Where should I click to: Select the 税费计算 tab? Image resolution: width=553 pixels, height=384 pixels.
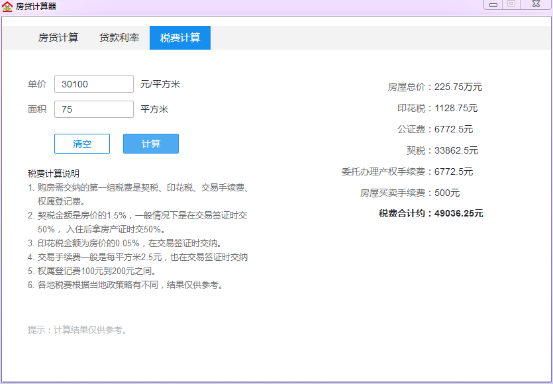click(180, 38)
